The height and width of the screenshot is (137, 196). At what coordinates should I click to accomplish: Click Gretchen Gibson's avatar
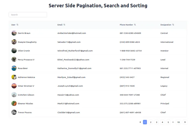tap(14, 95)
